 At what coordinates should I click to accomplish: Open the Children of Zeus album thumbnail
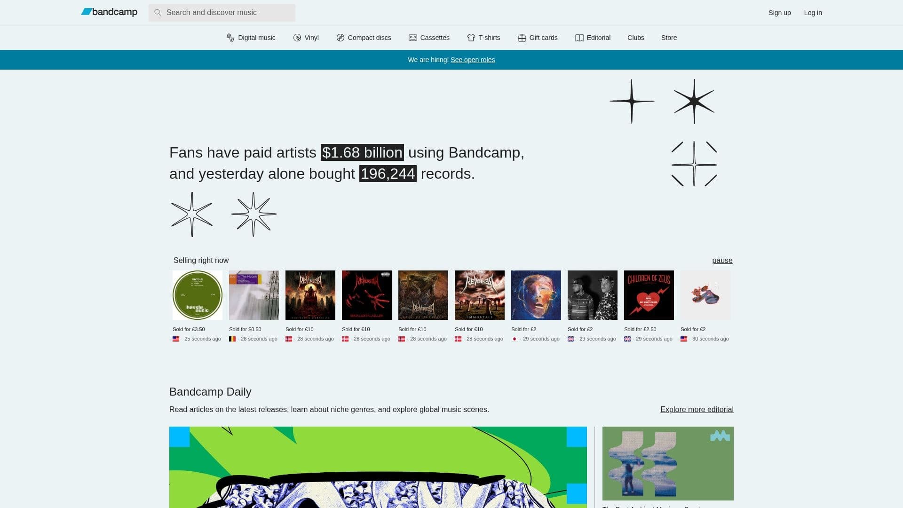click(649, 295)
